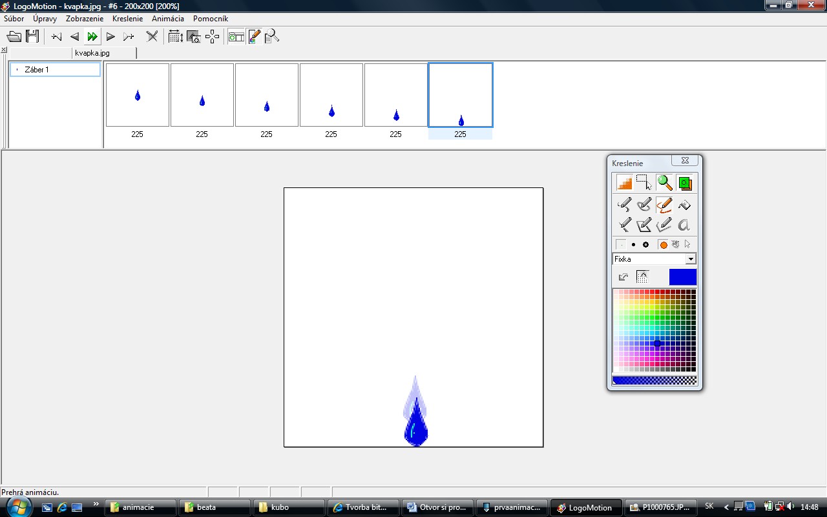Select the freehand pen tool

(x=624, y=205)
